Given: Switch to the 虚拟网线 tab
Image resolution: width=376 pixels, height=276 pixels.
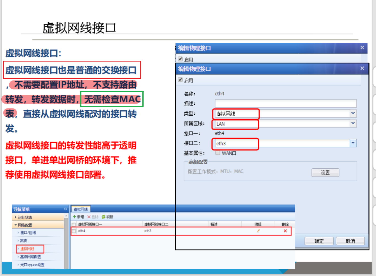Looking at the screenshot, I should (x=81, y=209).
